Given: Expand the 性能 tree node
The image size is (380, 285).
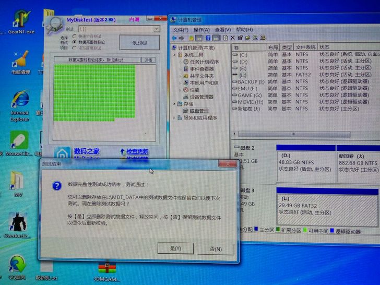Looking at the screenshot, I should point(180,90).
